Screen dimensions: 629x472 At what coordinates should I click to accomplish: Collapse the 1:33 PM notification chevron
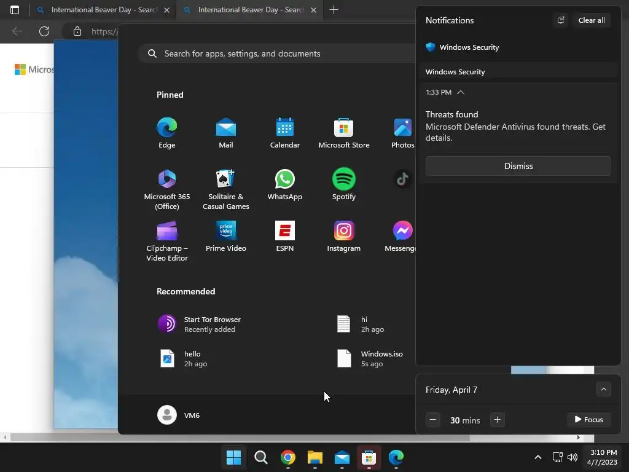[461, 92]
